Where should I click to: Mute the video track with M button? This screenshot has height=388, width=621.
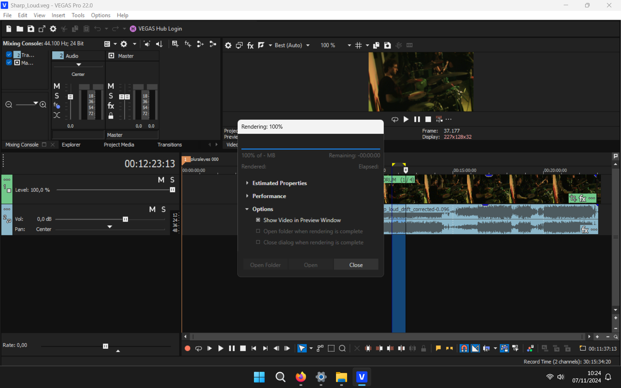pos(161,180)
